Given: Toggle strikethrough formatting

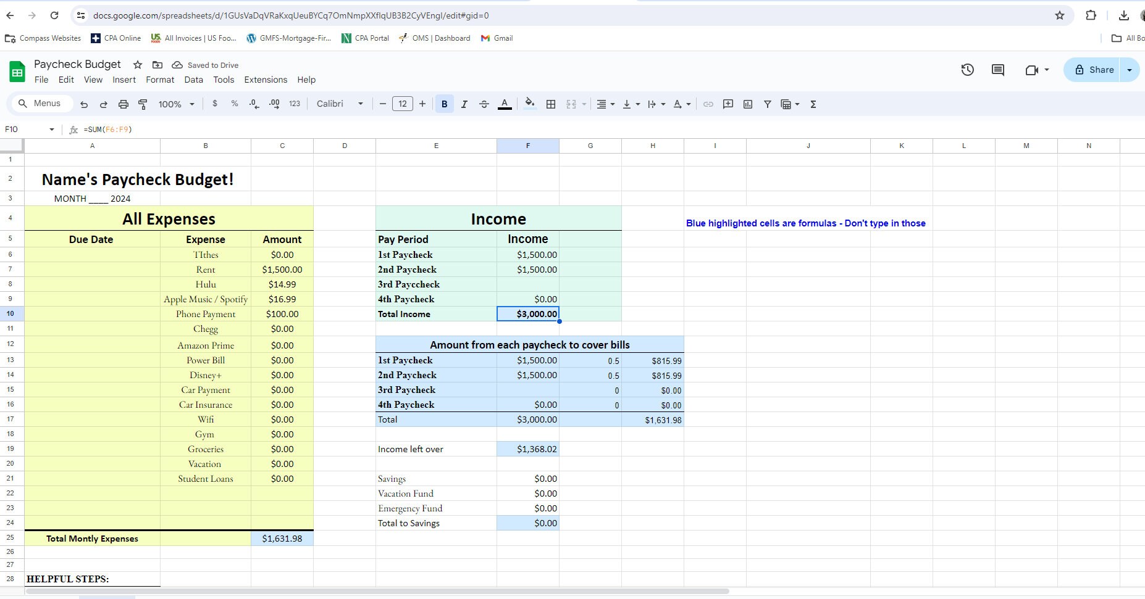Looking at the screenshot, I should point(484,104).
